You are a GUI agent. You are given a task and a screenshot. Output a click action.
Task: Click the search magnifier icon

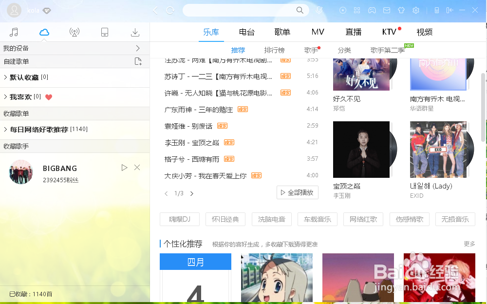coord(300,10)
